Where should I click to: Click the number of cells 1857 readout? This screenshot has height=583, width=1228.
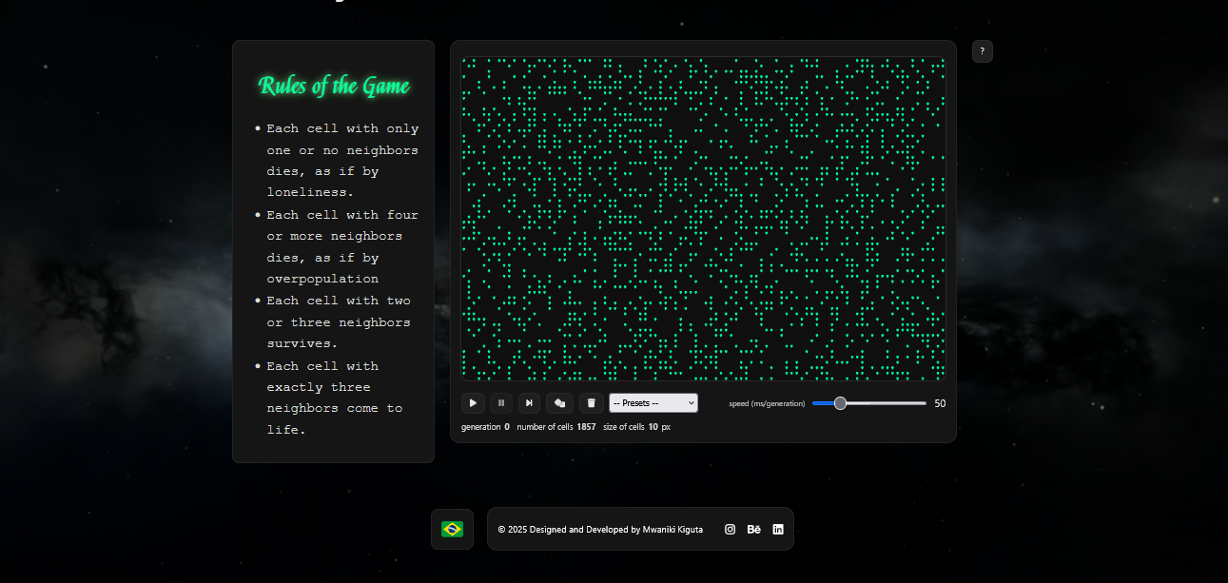586,427
